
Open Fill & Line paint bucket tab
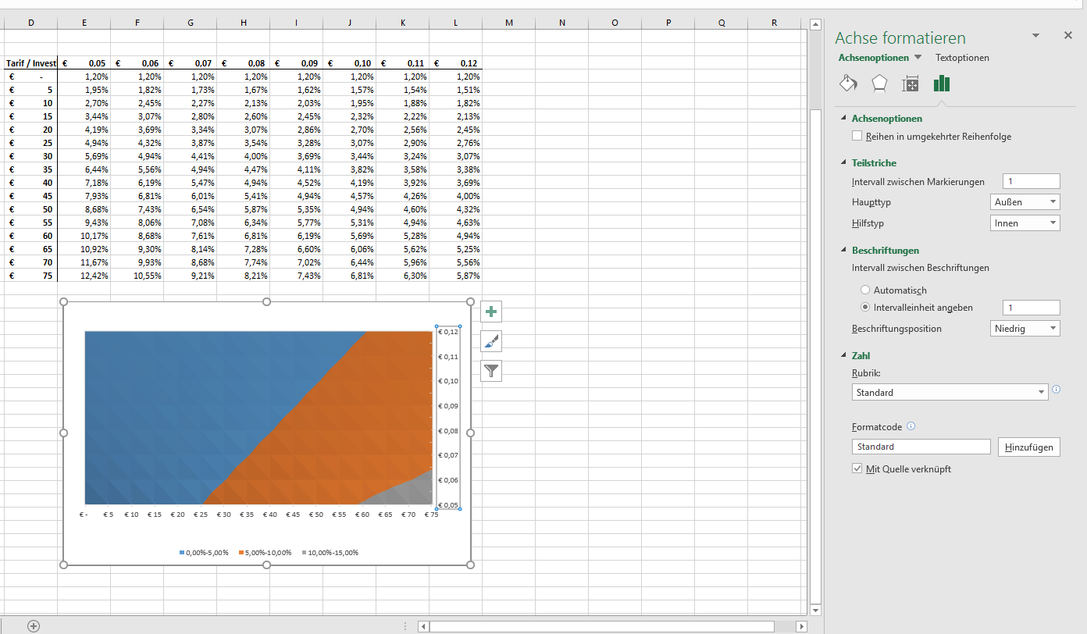[x=848, y=84]
